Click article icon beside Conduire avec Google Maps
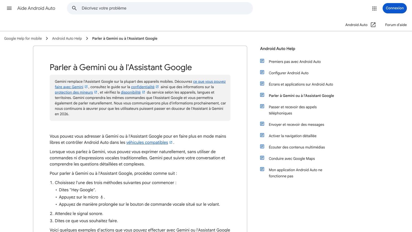 click(x=262, y=158)
